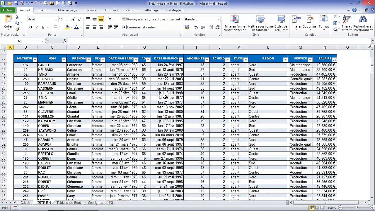Click the increase indent icon
This screenshot has height=211, width=375.
point(116,27)
